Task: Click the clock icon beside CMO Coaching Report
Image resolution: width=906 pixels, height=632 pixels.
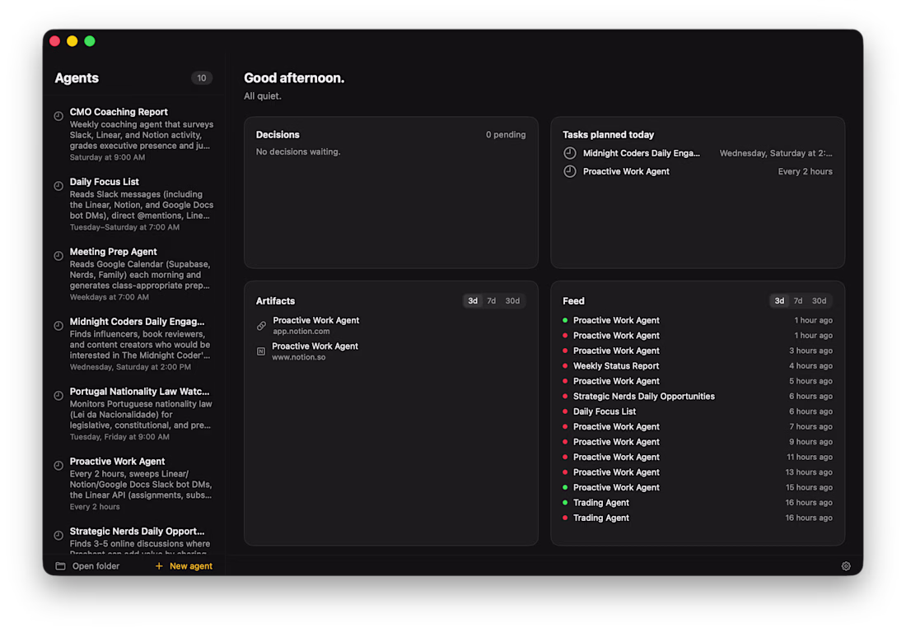Action: click(x=58, y=116)
